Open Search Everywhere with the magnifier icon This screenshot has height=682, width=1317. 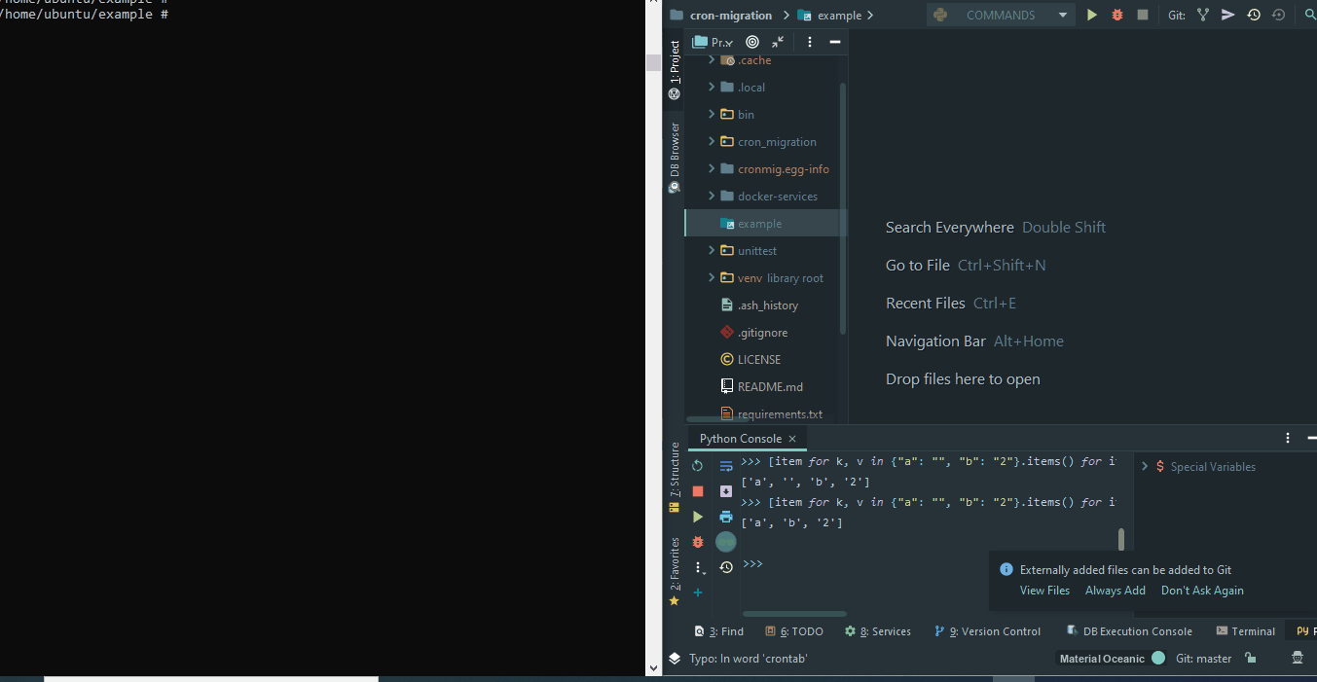tap(1310, 15)
